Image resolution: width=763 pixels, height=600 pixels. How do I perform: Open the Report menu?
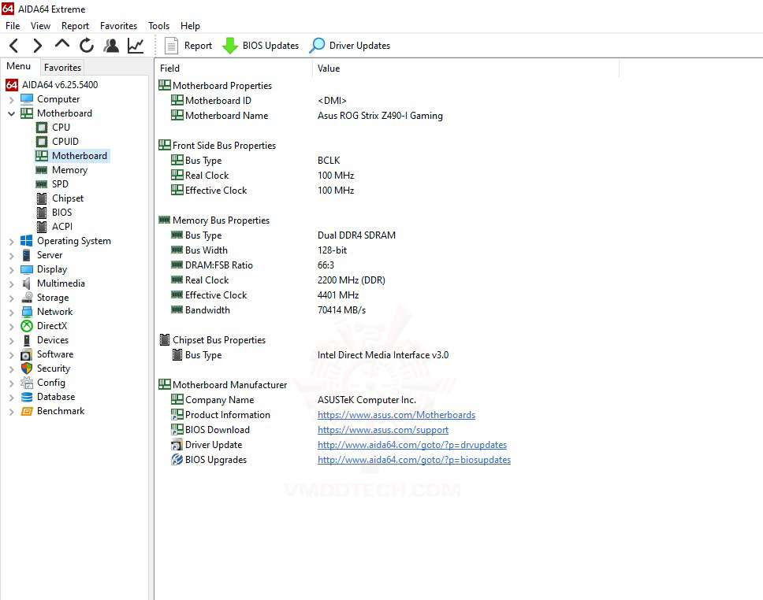point(75,26)
